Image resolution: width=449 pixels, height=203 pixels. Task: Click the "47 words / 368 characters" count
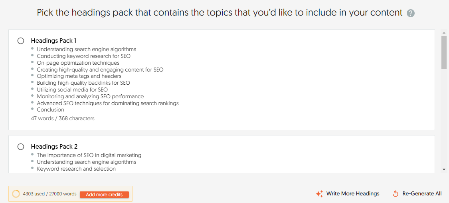tap(63, 119)
